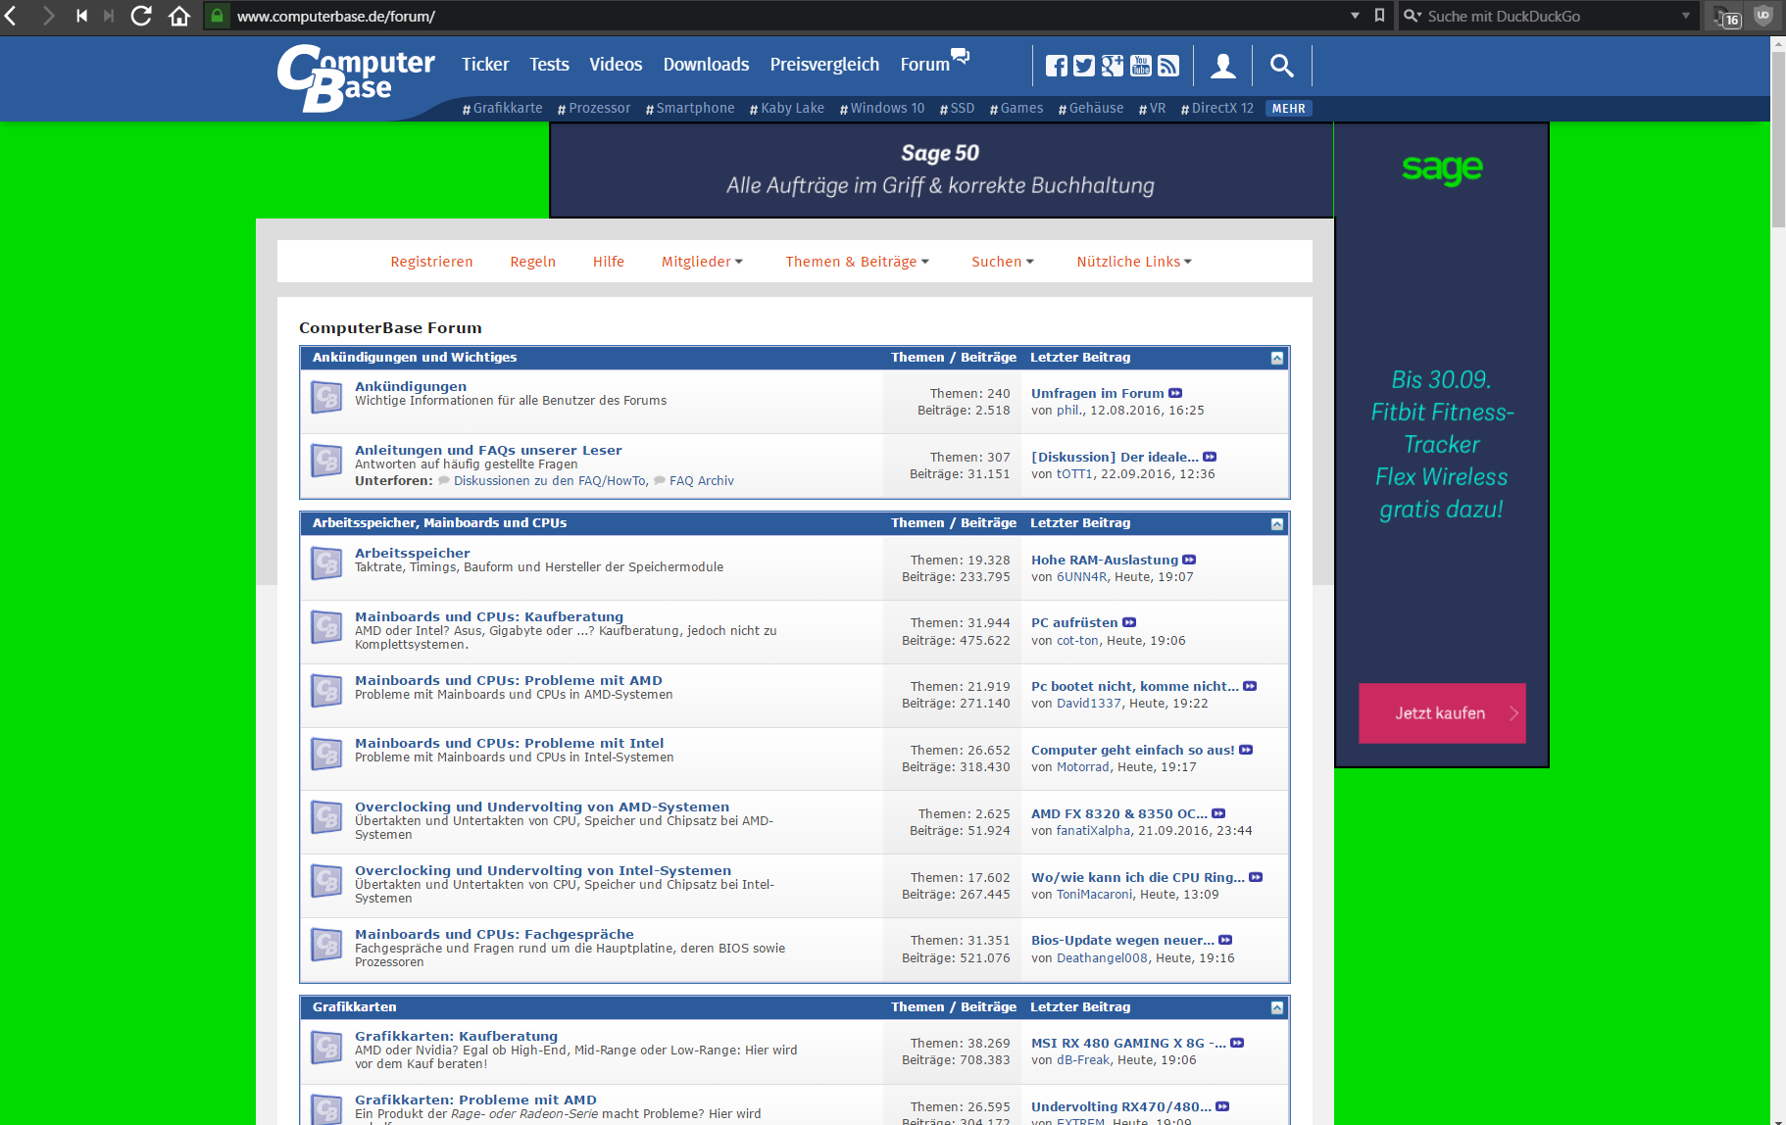This screenshot has height=1125, width=1786.
Task: Click the ComputerBase logo
Action: pyautogui.click(x=356, y=78)
